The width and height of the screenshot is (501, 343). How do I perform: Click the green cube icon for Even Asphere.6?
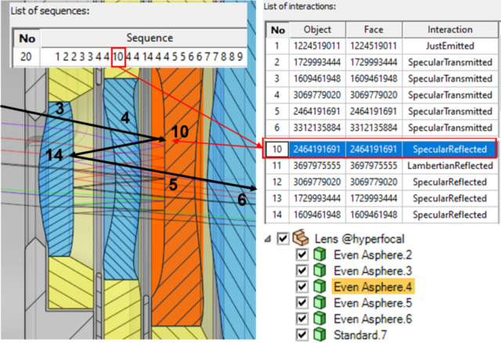tap(320, 319)
